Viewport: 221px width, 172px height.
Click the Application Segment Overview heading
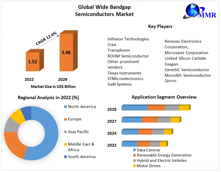click(164, 97)
